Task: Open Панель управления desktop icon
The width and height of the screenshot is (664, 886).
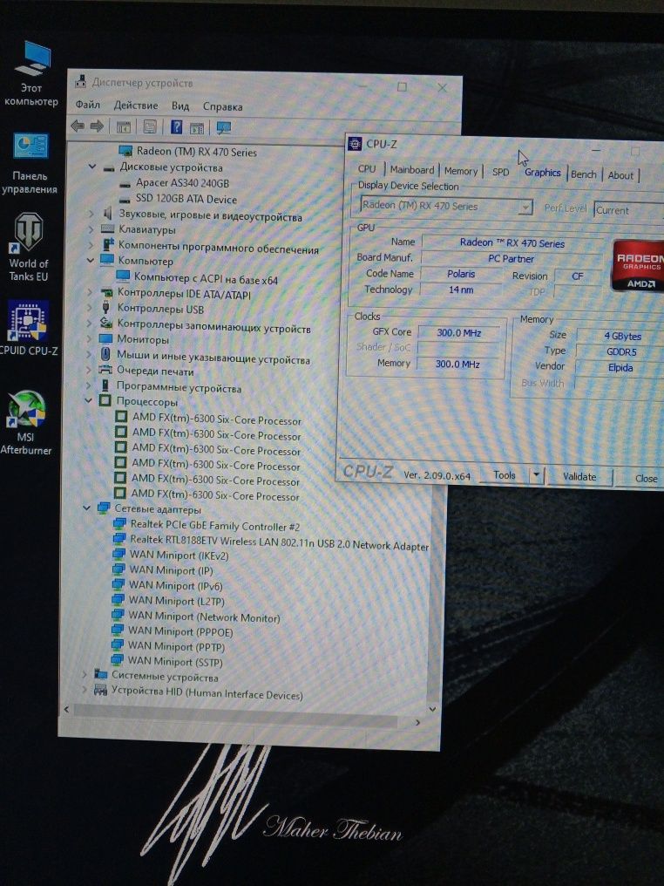Action: 30,164
